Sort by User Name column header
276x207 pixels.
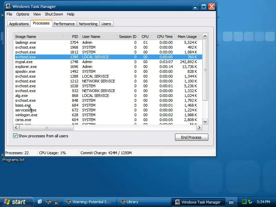99,37
